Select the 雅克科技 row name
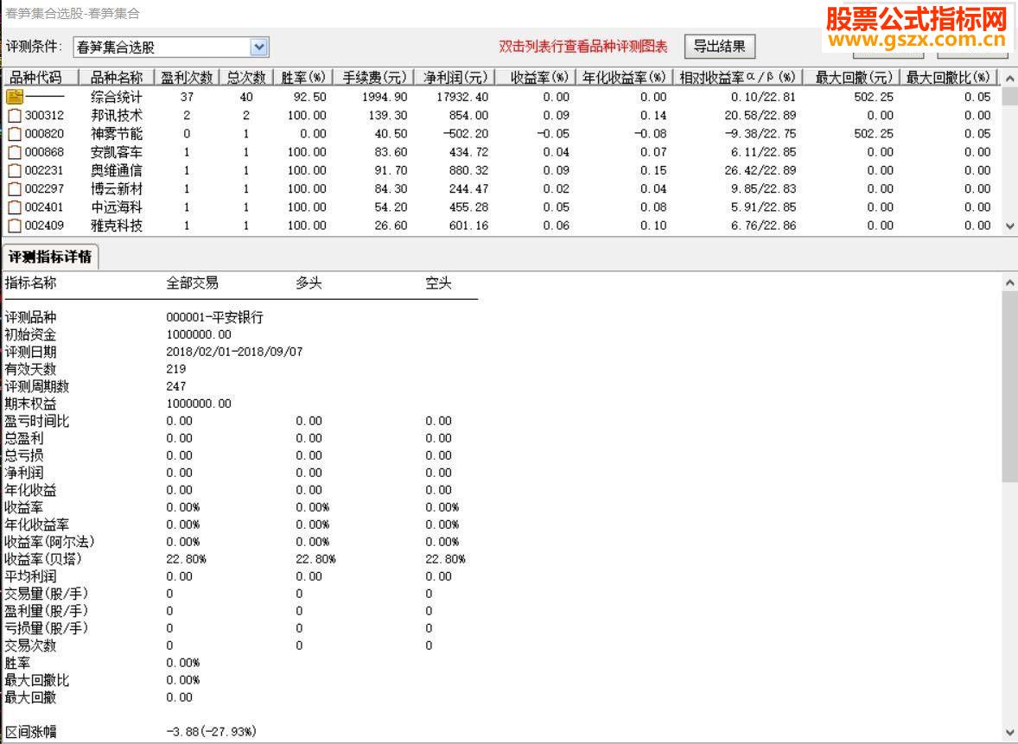The image size is (1018, 744). pos(117,226)
